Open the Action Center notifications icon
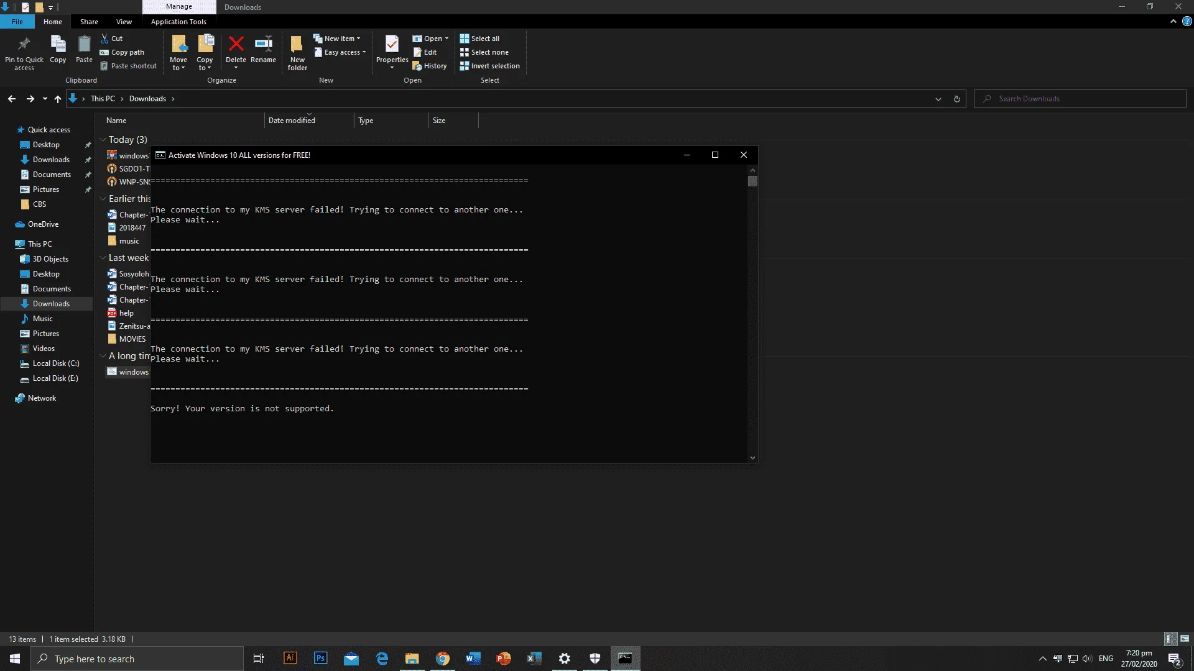This screenshot has height=671, width=1194. pos(1175,659)
